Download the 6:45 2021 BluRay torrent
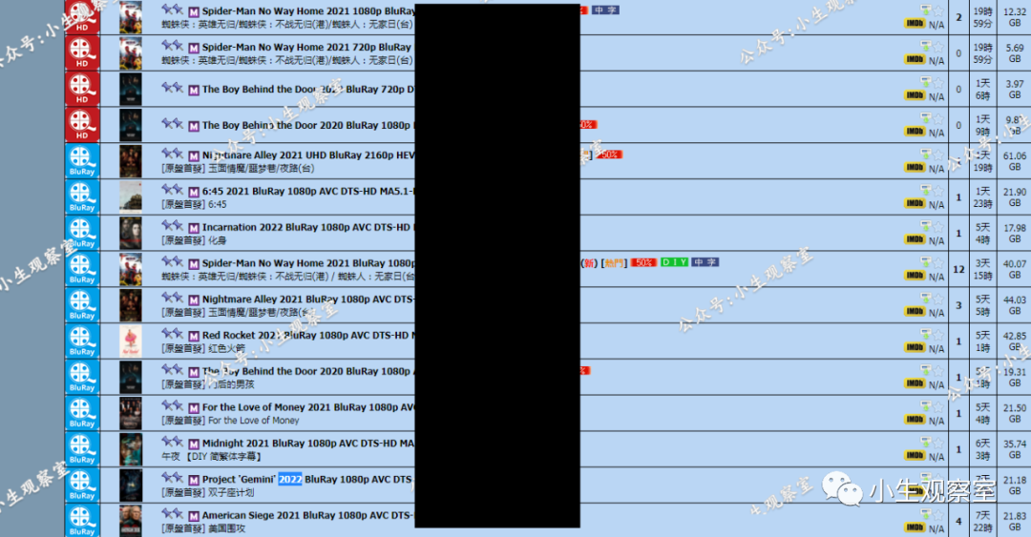The width and height of the screenshot is (1031, 537). (926, 190)
